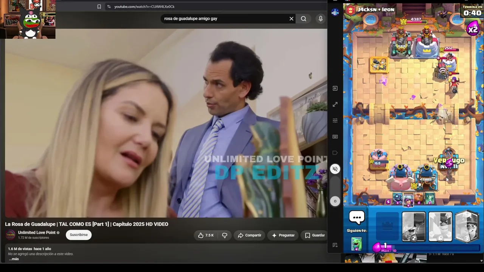
Task: Click the yellow-highlighted rubble tile in enemy arena
Action: (x=379, y=65)
